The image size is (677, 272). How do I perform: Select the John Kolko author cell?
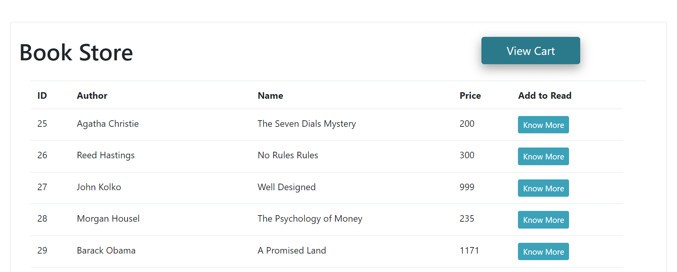[99, 187]
